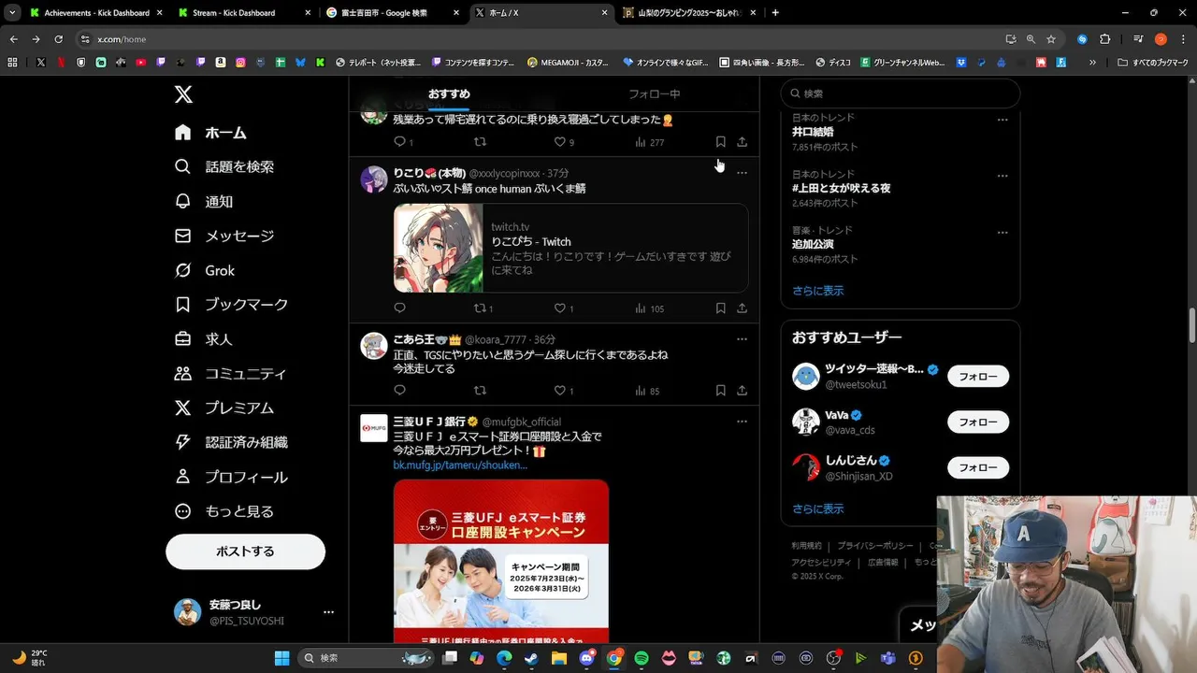Open more options for #上田と女が吠える夜 trend
This screenshot has width=1197, height=673.
(1002, 176)
